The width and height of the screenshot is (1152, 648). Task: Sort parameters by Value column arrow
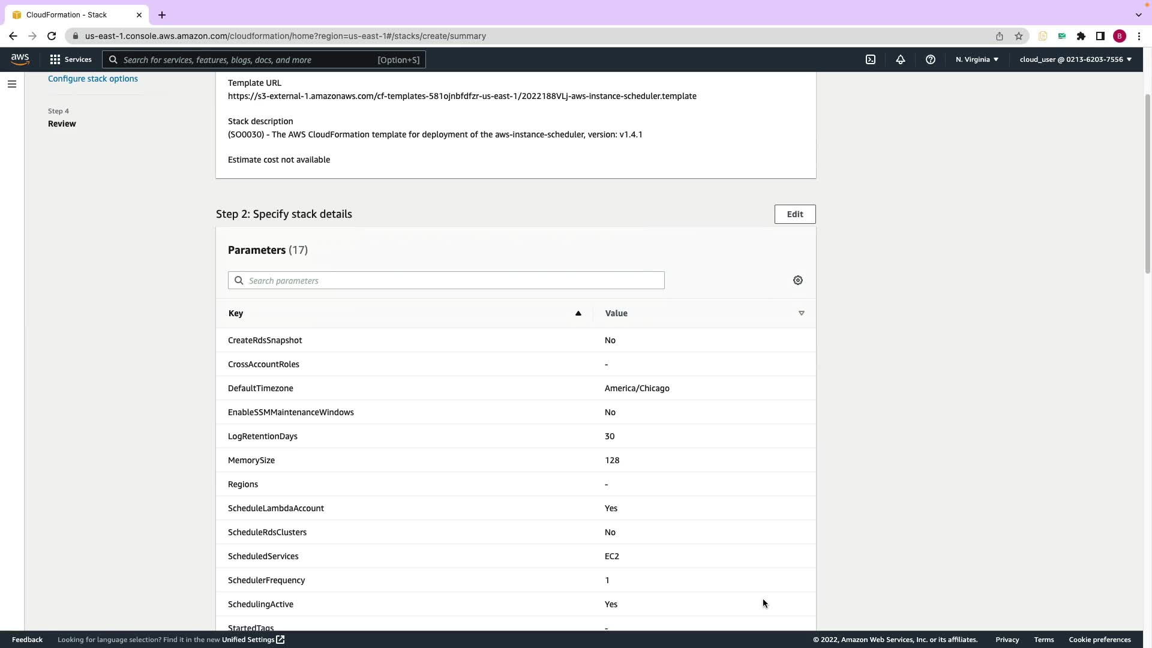(801, 313)
